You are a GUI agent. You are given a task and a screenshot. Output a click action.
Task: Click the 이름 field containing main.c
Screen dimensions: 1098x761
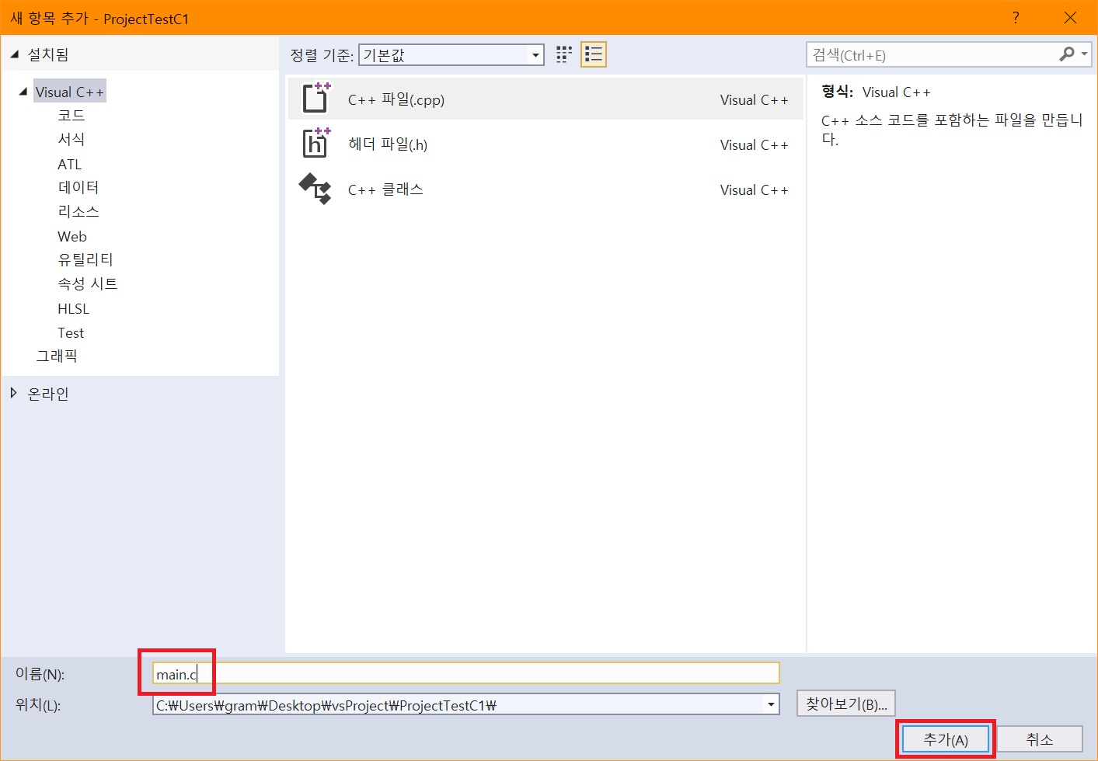coord(466,673)
